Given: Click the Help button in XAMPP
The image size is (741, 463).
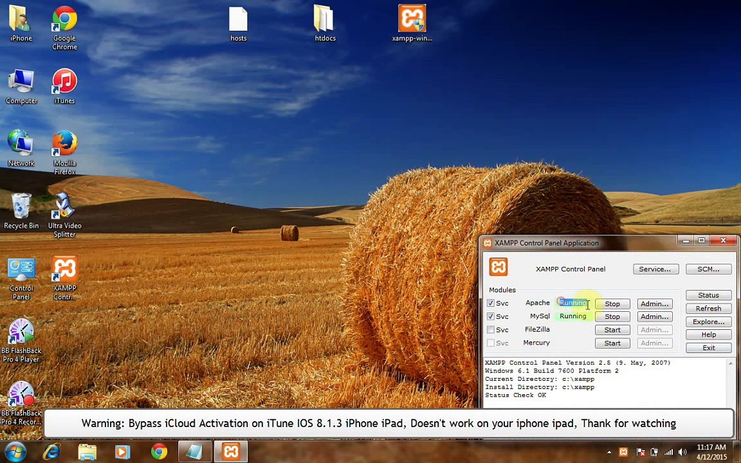Looking at the screenshot, I should click(708, 334).
